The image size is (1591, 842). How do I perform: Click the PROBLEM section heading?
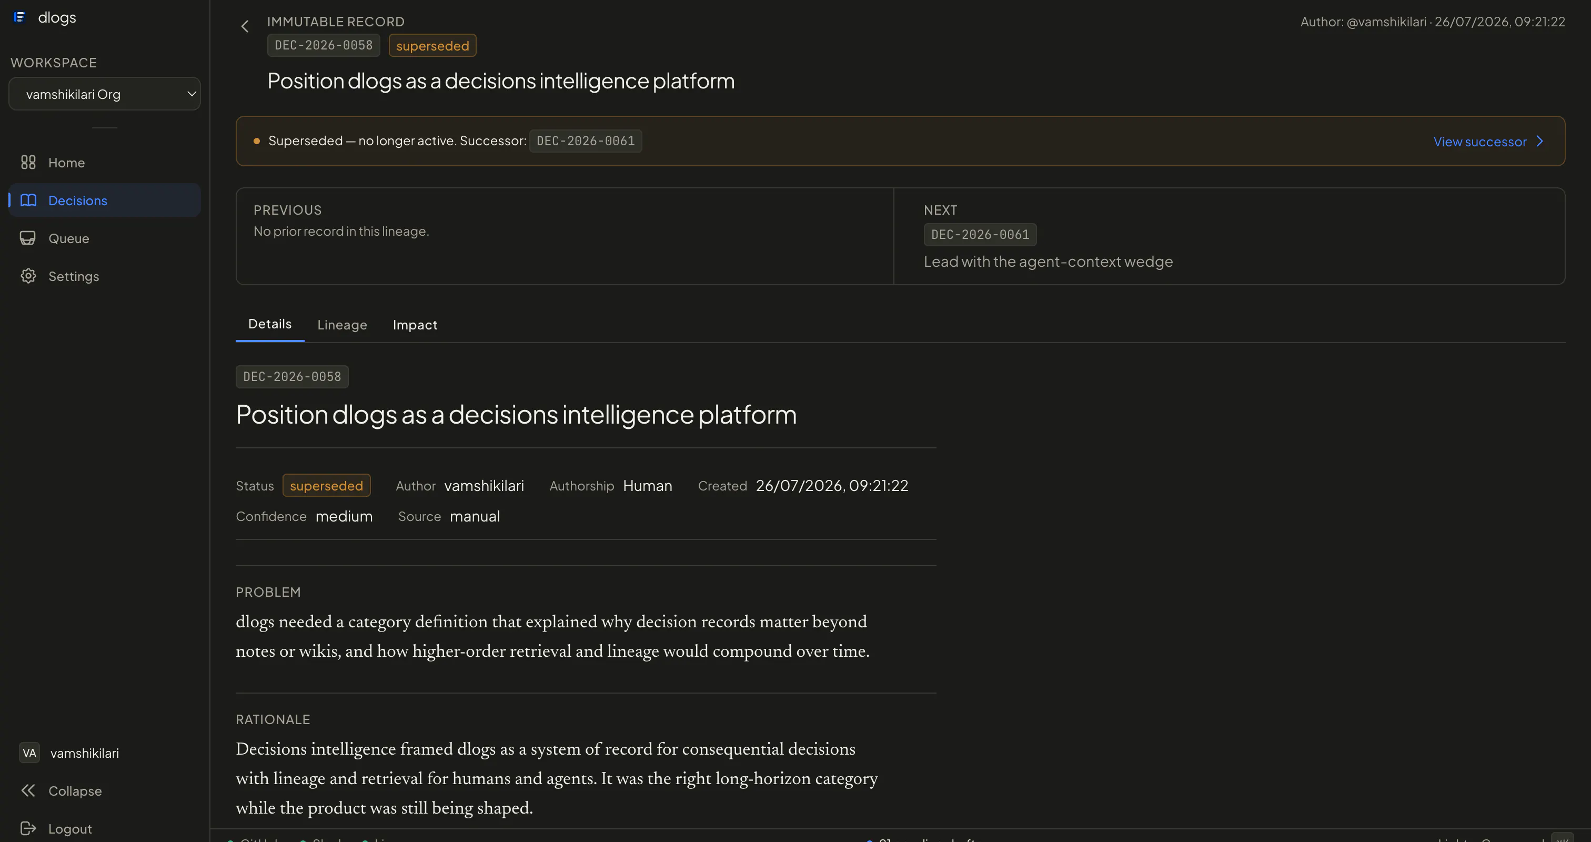tap(268, 593)
